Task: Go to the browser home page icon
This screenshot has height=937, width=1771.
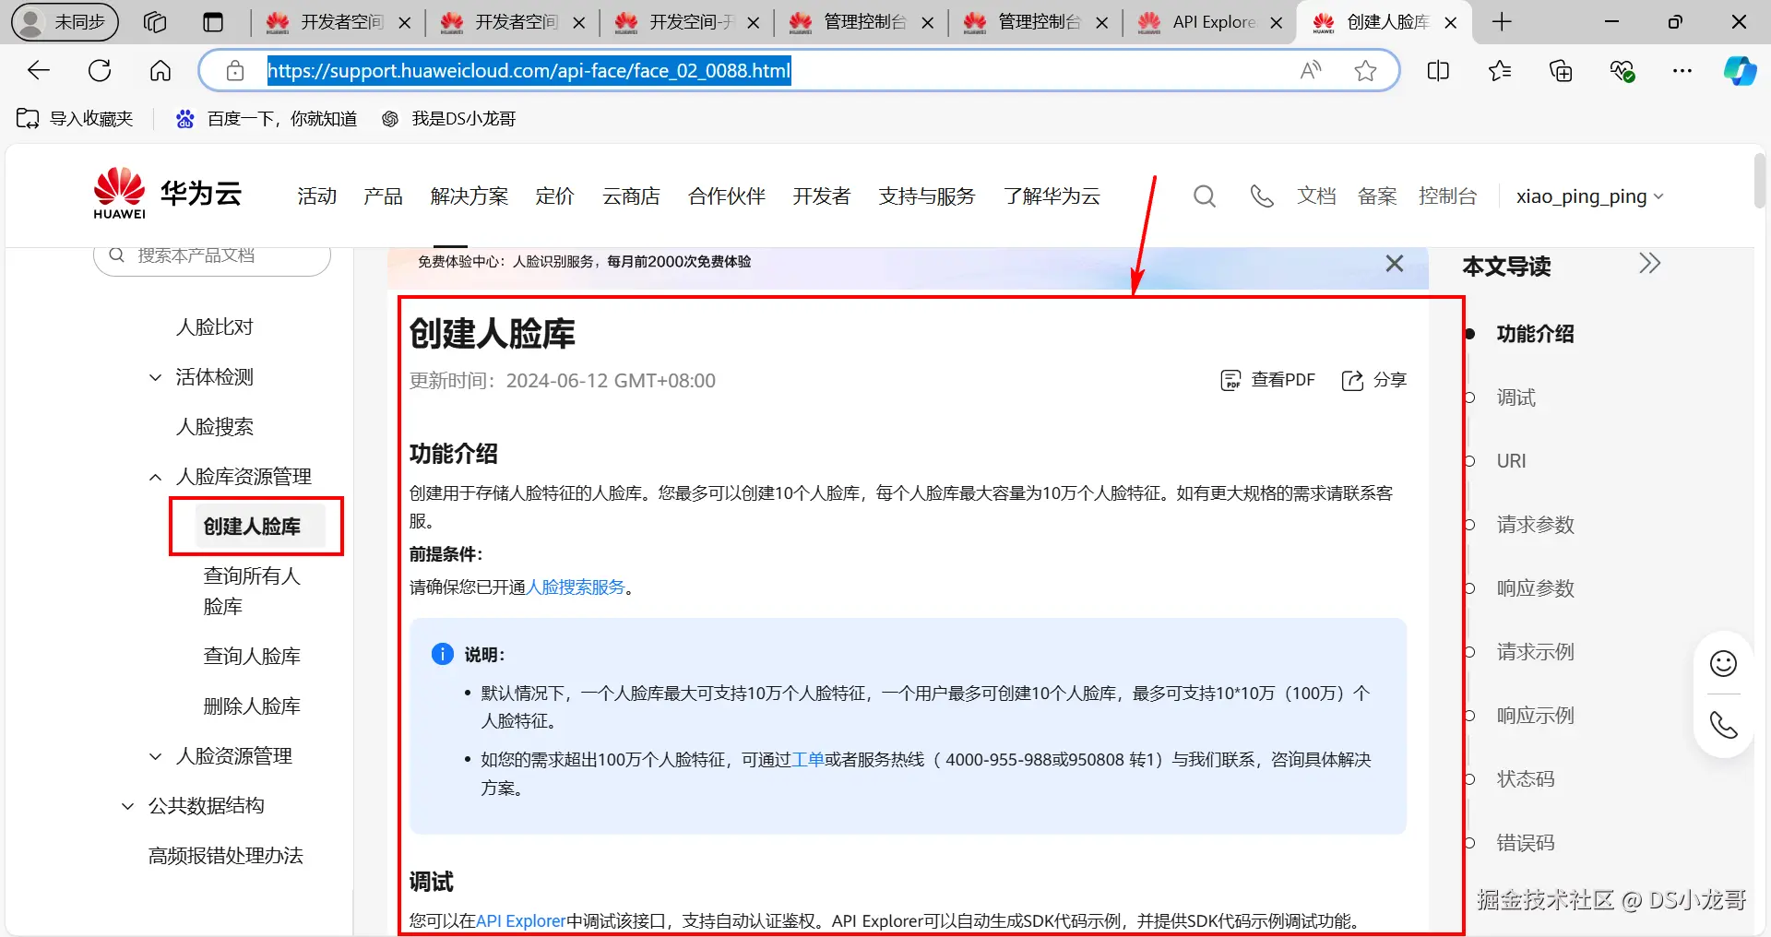Action: click(x=160, y=70)
